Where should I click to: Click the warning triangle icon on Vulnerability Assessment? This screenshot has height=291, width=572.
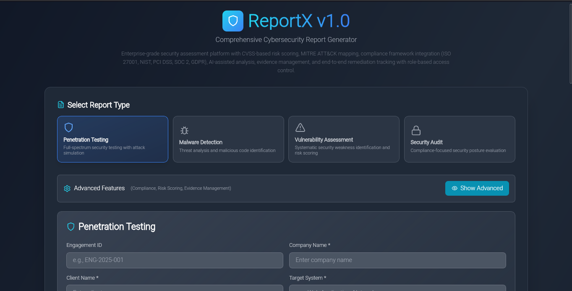(x=300, y=128)
